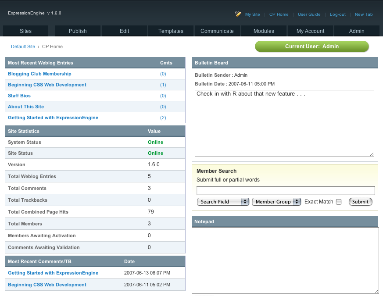Submit the member search
Screen dimensions: 383x296
360,202
